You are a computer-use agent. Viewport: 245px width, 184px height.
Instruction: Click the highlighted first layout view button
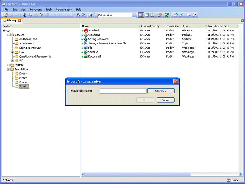(x=141, y=15)
